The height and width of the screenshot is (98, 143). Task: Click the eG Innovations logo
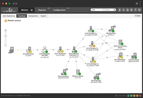point(9,10)
